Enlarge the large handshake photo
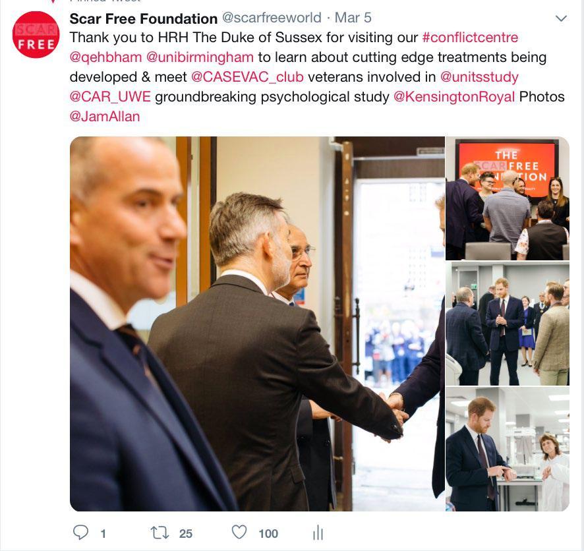Image resolution: width=584 pixels, height=551 pixels. (257, 324)
